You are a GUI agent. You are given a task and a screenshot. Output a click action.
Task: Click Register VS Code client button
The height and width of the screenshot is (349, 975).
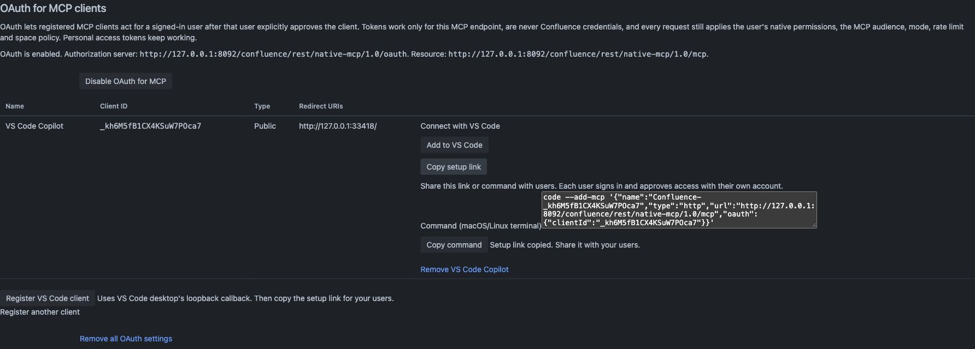pyautogui.click(x=48, y=298)
